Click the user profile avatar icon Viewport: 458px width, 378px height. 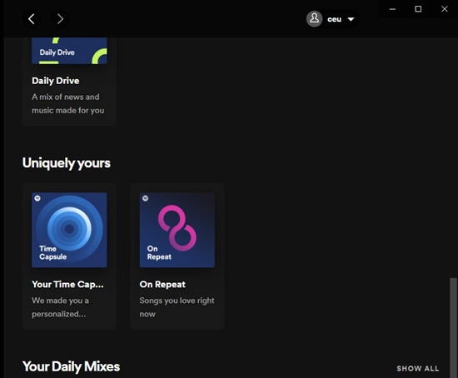(314, 19)
